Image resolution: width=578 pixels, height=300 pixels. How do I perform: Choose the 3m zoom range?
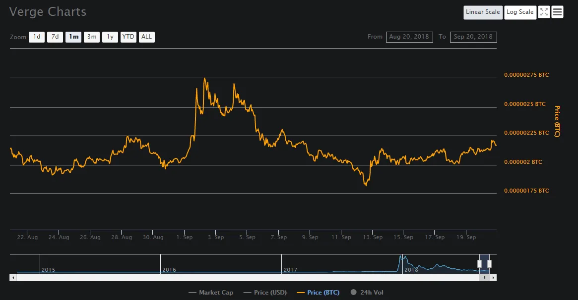(x=92, y=37)
